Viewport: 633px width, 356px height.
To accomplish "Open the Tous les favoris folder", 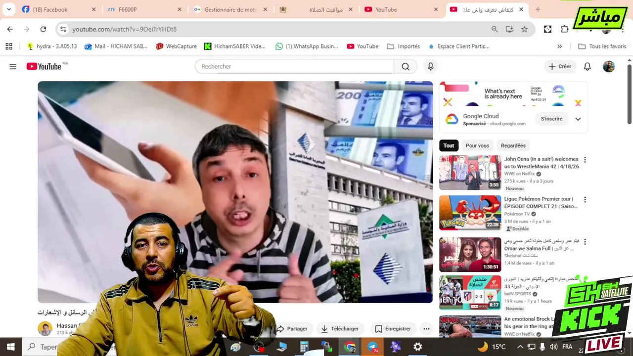I will (x=602, y=46).
